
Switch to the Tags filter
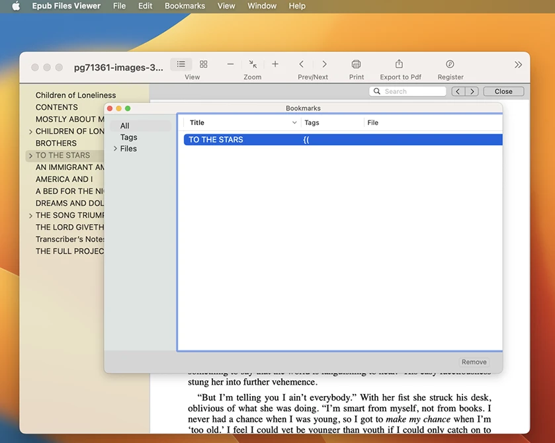(128, 137)
